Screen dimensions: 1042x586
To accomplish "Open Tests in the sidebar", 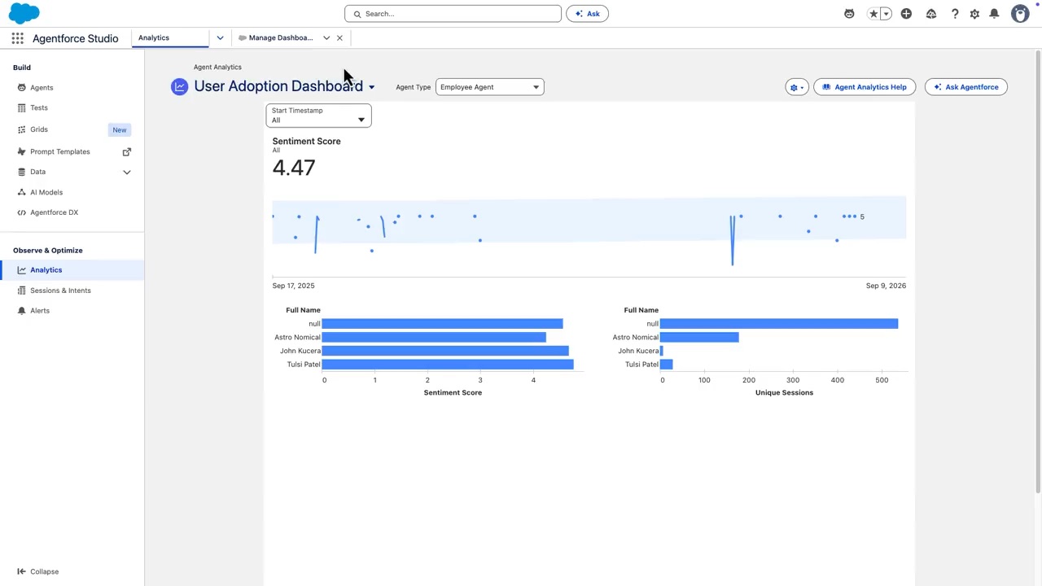I will (x=39, y=107).
